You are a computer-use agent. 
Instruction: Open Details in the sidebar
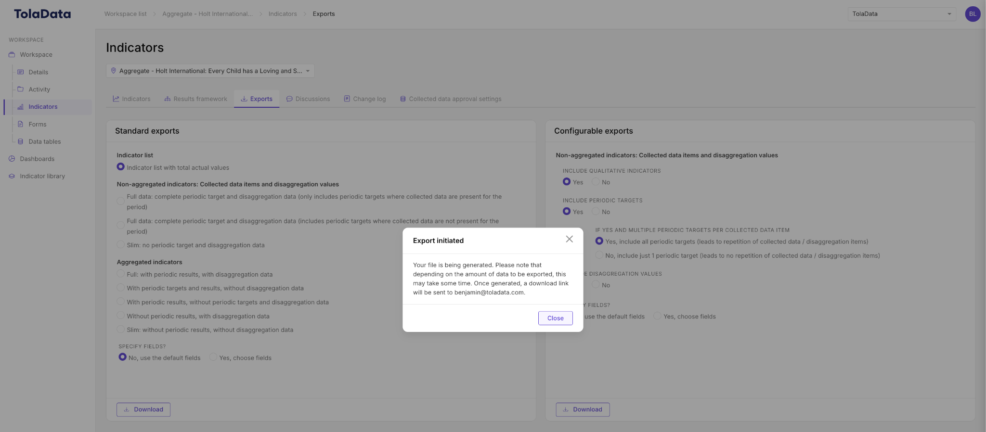click(38, 72)
